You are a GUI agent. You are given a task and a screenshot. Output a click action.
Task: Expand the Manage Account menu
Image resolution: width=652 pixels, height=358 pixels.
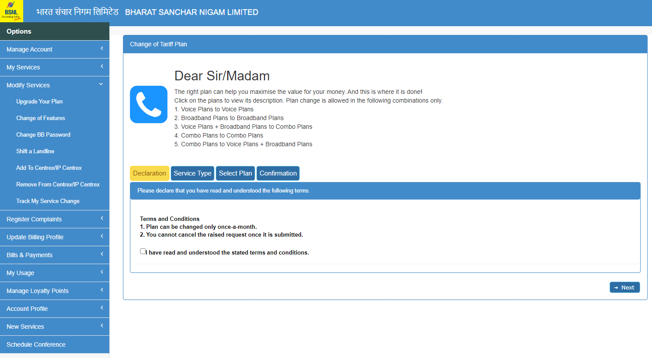[x=55, y=49]
